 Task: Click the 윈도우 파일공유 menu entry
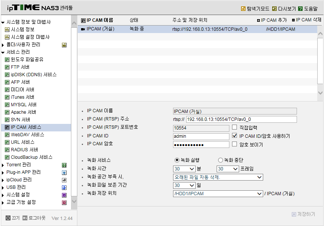(x=27, y=60)
